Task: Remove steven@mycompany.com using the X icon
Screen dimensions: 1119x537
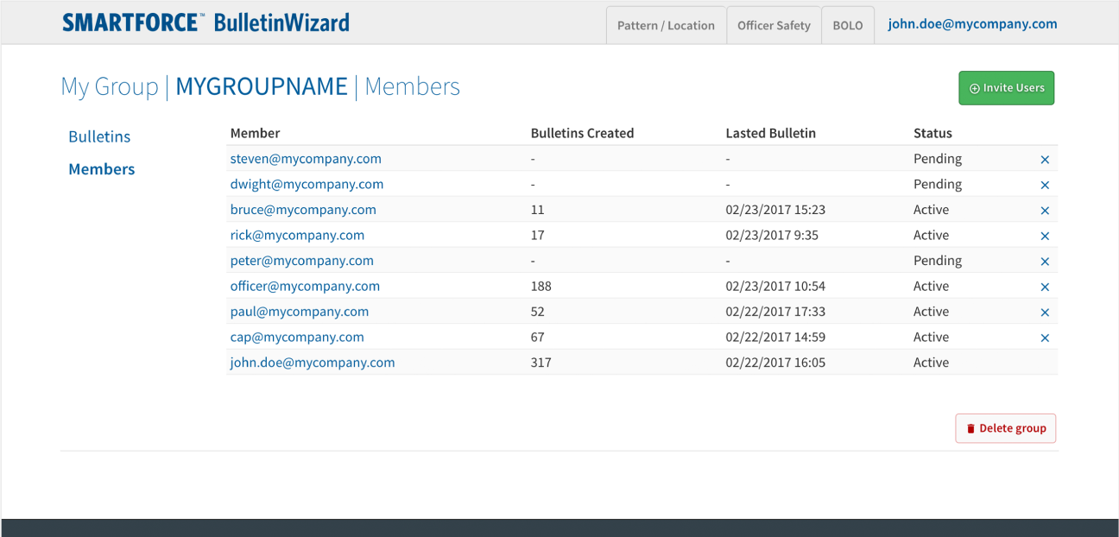Action: pyautogui.click(x=1045, y=160)
